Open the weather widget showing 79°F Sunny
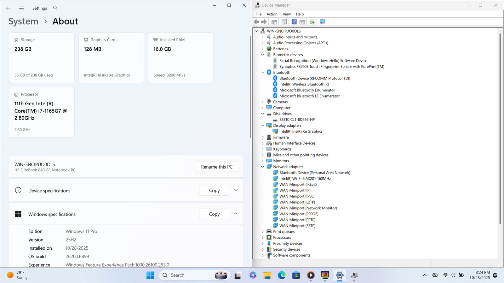Viewport: 504px width, 283px height. click(18, 275)
